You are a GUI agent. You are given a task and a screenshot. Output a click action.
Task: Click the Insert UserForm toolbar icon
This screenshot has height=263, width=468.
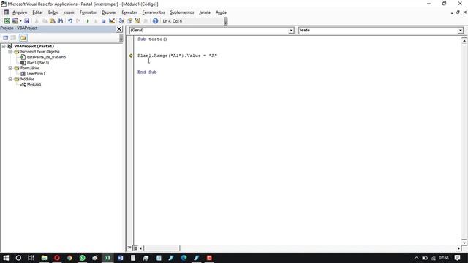tap(15, 21)
